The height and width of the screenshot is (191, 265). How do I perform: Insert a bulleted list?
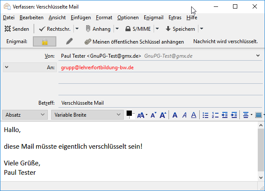[x=205, y=115]
